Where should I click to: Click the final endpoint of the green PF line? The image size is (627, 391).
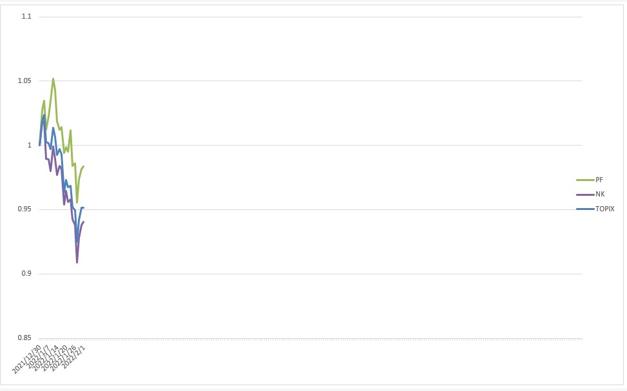(x=83, y=166)
